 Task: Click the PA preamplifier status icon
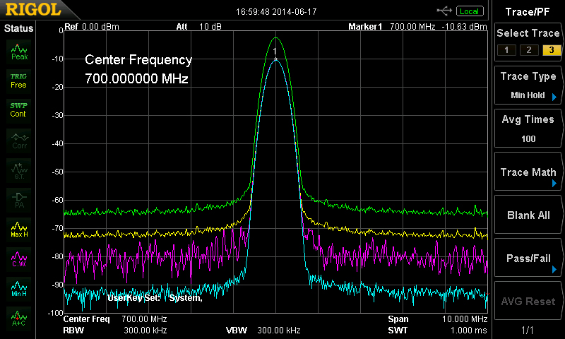click(19, 198)
